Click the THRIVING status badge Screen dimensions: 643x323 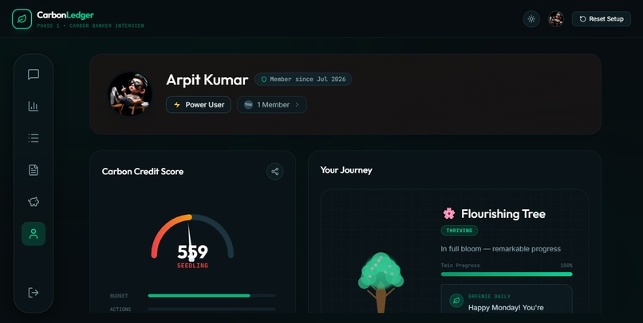tap(460, 231)
